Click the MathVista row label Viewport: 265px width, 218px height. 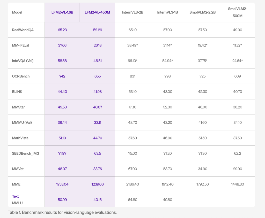tap(20, 138)
